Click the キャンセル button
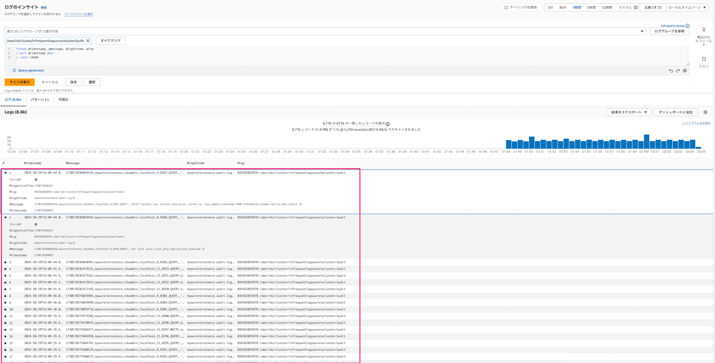This screenshot has height=363, width=715. point(50,82)
